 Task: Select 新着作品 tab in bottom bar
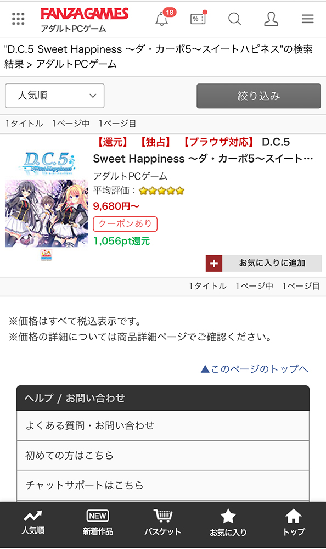tap(98, 523)
